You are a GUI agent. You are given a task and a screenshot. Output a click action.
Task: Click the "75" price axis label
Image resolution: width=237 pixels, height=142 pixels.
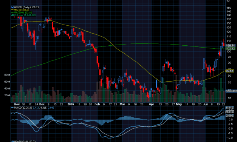(x=229, y=82)
